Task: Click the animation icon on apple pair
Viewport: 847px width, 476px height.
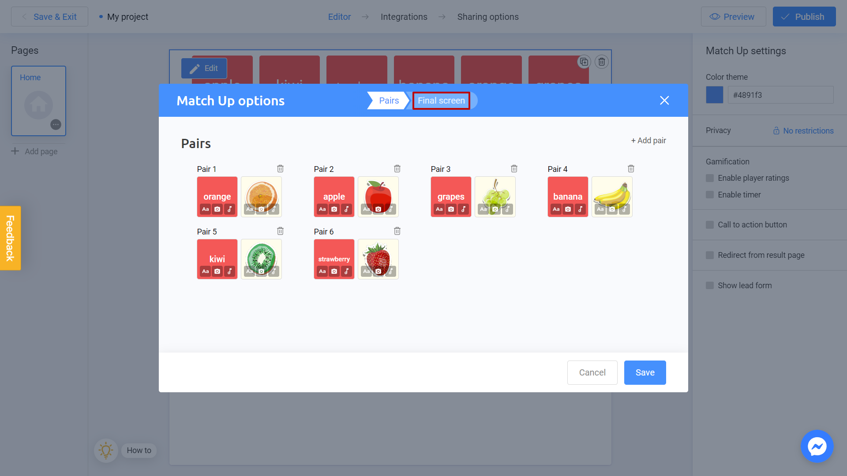Action: tap(348, 209)
